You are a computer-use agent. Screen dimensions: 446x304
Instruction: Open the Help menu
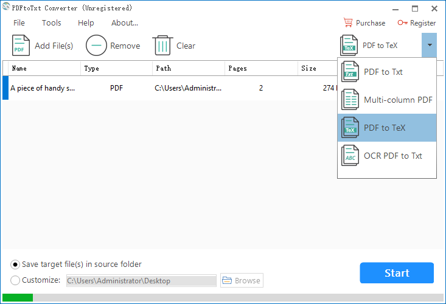click(x=86, y=22)
